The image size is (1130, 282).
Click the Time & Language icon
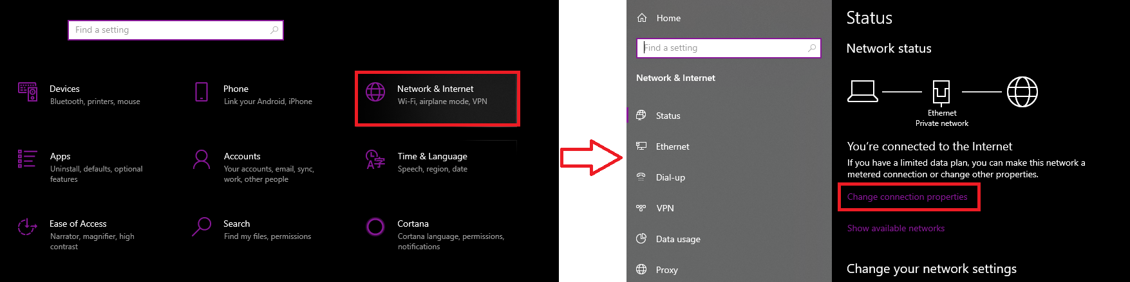click(375, 159)
